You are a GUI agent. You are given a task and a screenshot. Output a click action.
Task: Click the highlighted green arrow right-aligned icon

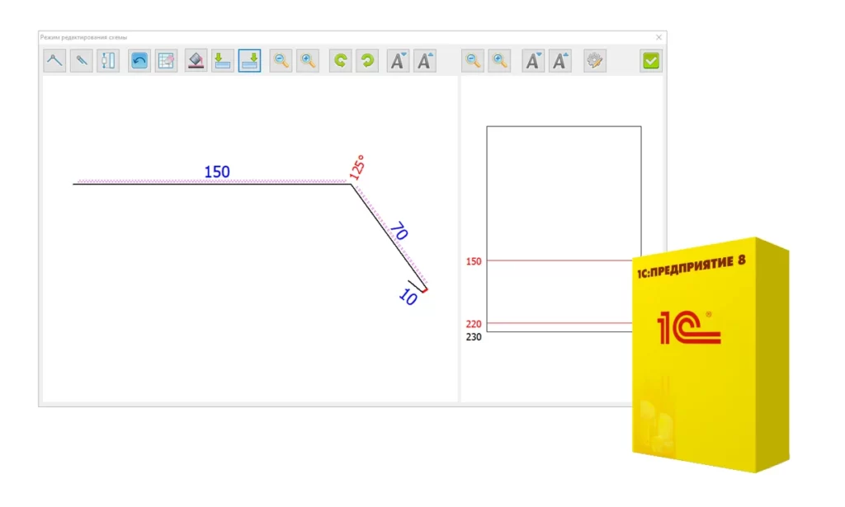click(249, 60)
